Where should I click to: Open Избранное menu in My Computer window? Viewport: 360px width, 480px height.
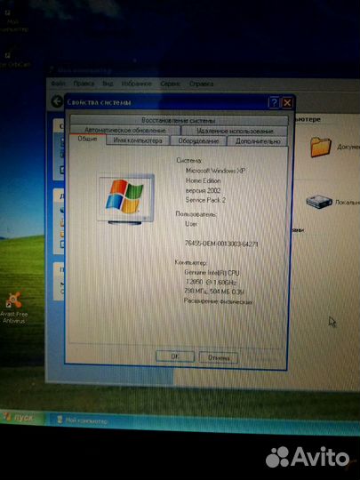137,84
